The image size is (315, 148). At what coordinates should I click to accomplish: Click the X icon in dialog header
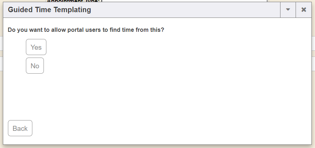click(303, 10)
